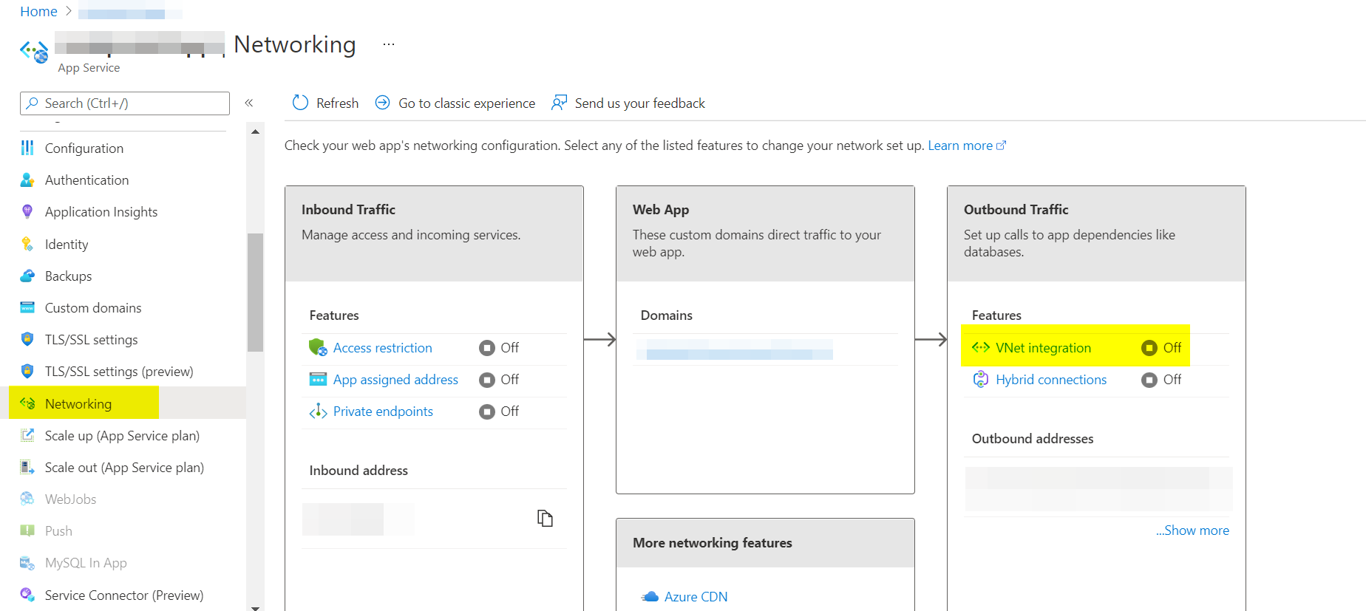Click the Identity key icon in sidebar

pyautogui.click(x=27, y=245)
